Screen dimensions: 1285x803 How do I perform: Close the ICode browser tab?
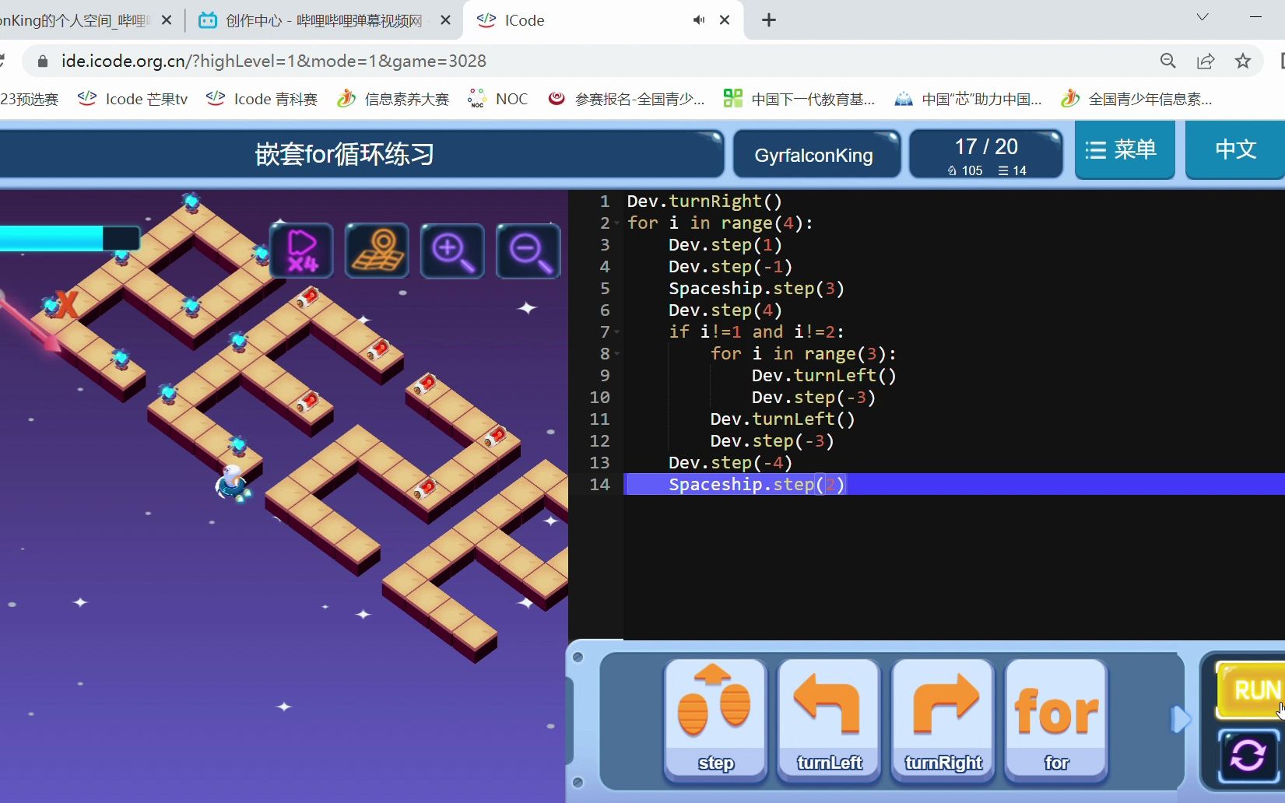tap(725, 20)
